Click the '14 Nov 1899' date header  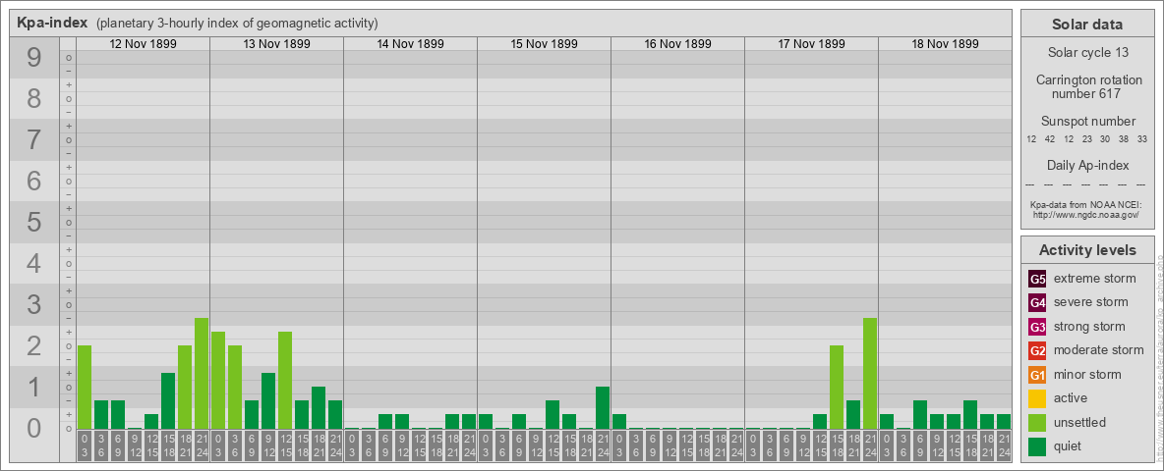pos(410,44)
